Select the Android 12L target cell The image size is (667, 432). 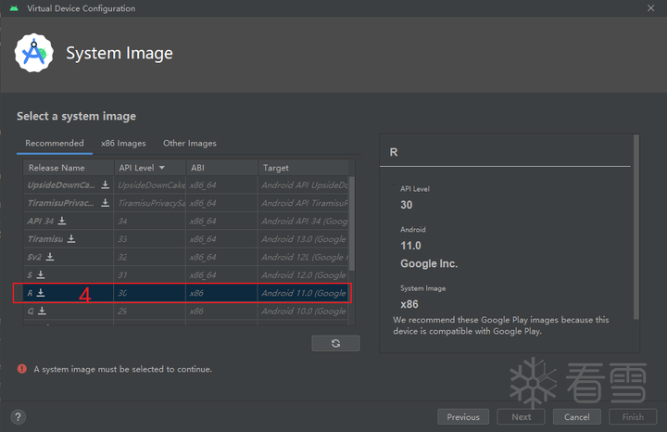coord(304,257)
